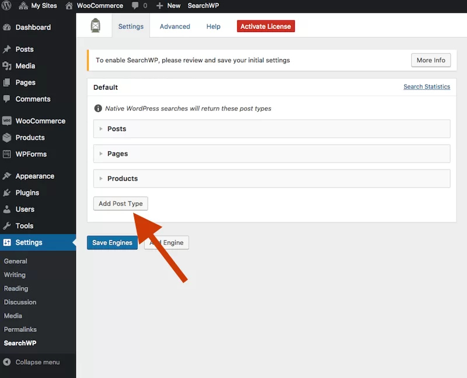
Task: Open the SearchWP lamp icon tab
Action: click(94, 26)
